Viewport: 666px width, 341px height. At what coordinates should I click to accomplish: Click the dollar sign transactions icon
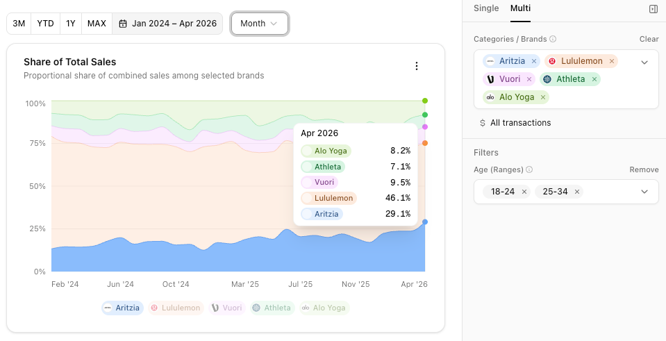(482, 123)
